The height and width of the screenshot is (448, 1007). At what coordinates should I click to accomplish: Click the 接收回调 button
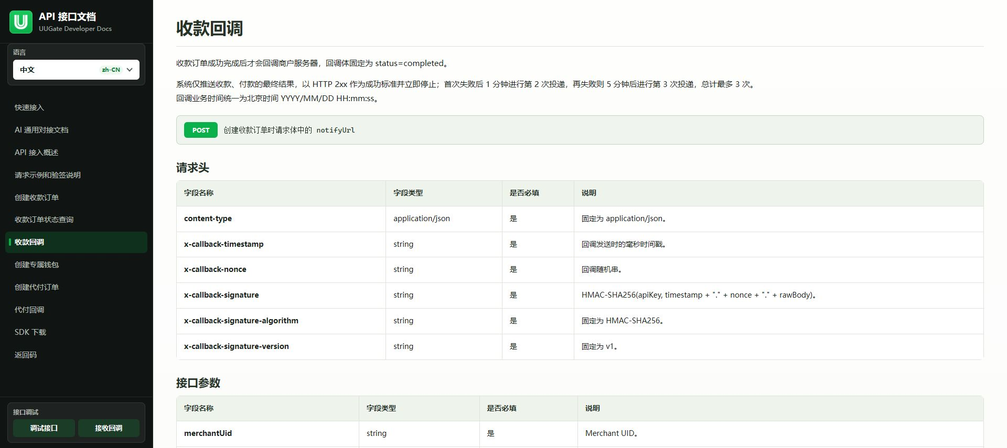coord(109,428)
